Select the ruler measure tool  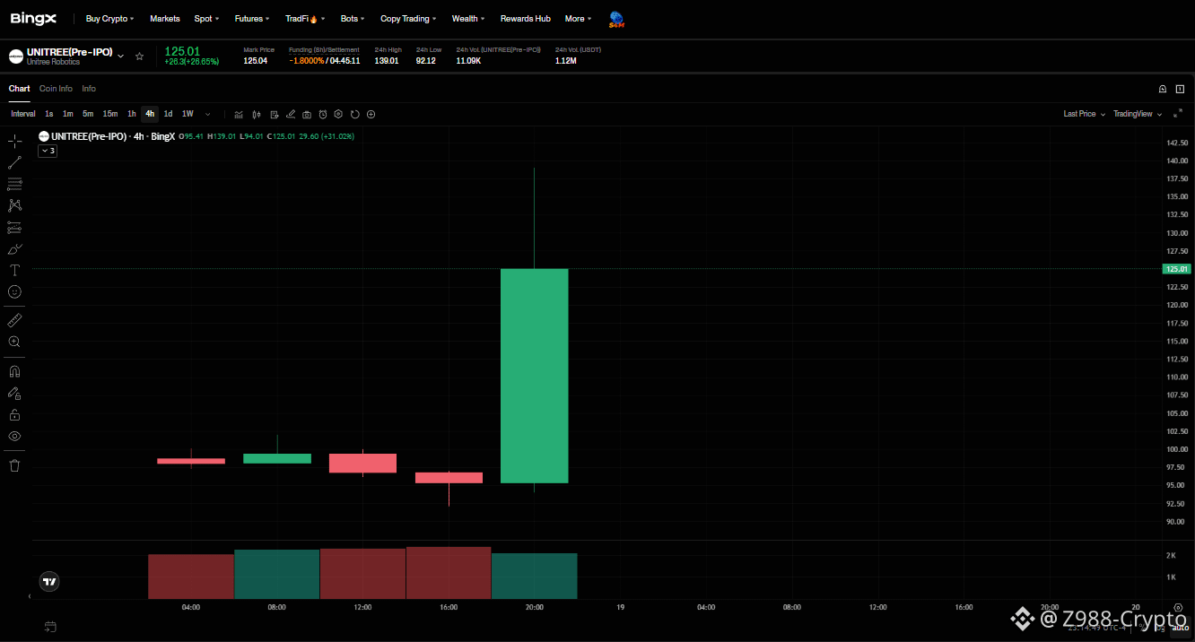pyautogui.click(x=14, y=320)
